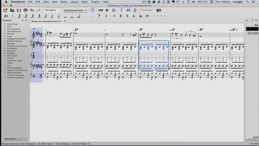This screenshot has width=259, height=146.
Task: Select quarter note duration
Action: coord(52,16)
